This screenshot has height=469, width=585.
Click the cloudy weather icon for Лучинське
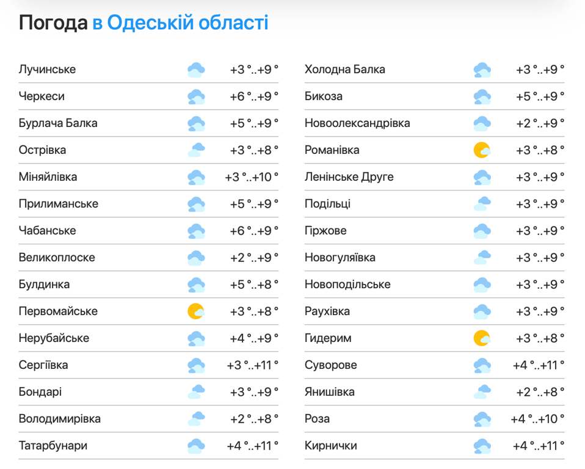click(x=196, y=69)
